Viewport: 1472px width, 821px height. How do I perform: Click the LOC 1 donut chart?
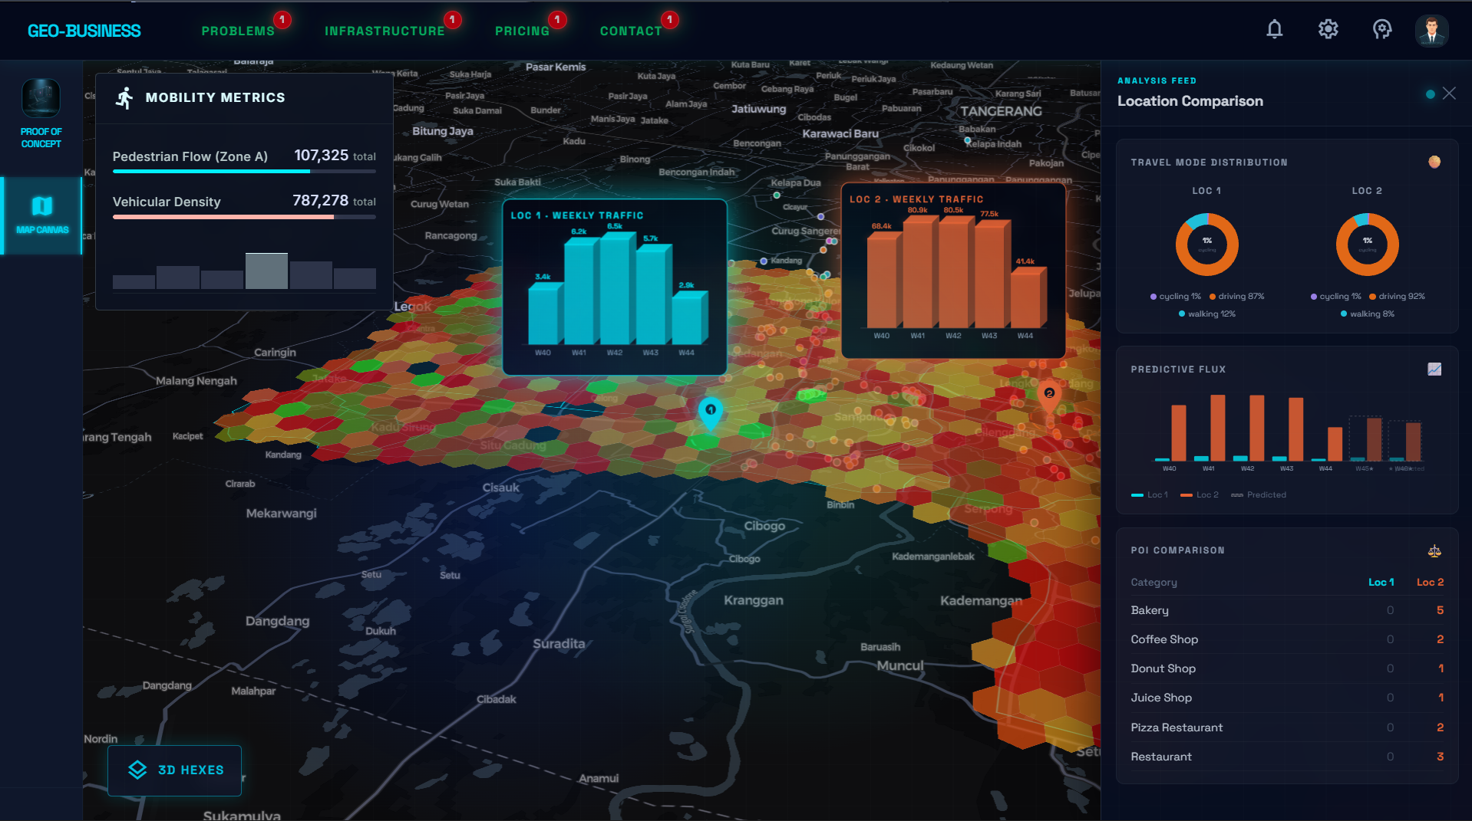pos(1207,245)
